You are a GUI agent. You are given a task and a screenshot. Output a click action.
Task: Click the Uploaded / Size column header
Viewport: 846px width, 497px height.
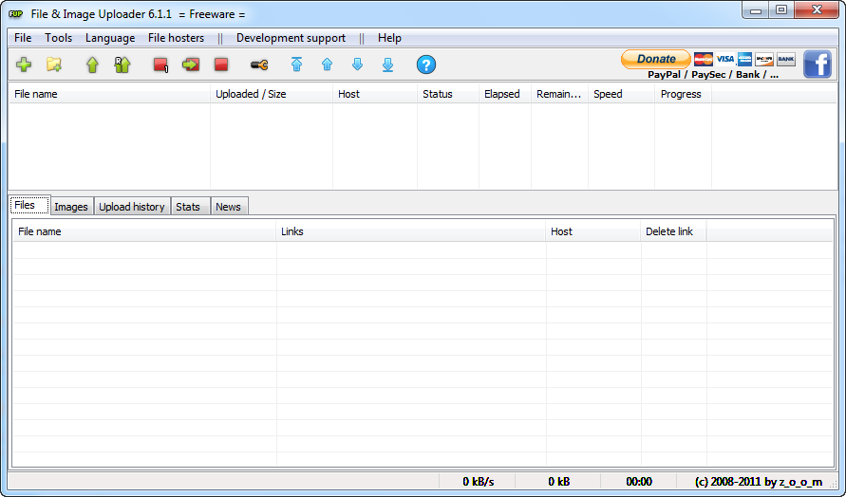click(272, 94)
